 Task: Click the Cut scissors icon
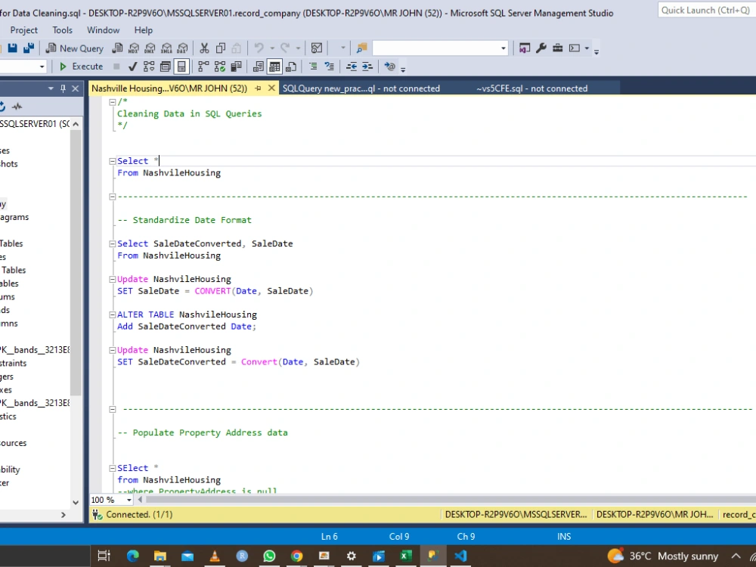point(204,48)
